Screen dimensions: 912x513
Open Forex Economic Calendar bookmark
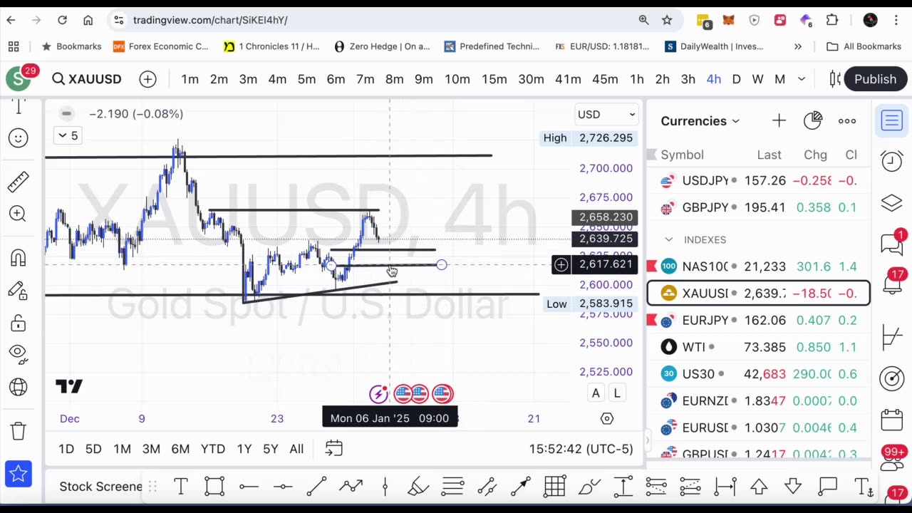[x=160, y=46]
